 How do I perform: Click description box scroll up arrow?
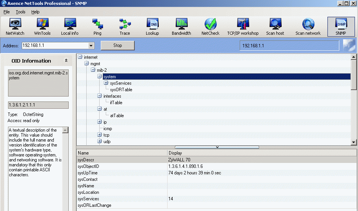pos(65,130)
